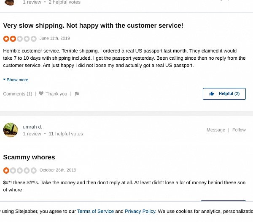Open umrah d. profile avatar
The height and width of the screenshot is (222, 253).
pos(11,130)
